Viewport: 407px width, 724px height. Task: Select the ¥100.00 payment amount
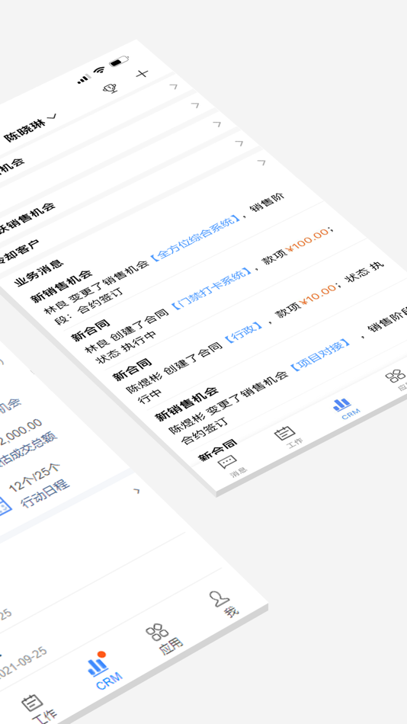309,240
